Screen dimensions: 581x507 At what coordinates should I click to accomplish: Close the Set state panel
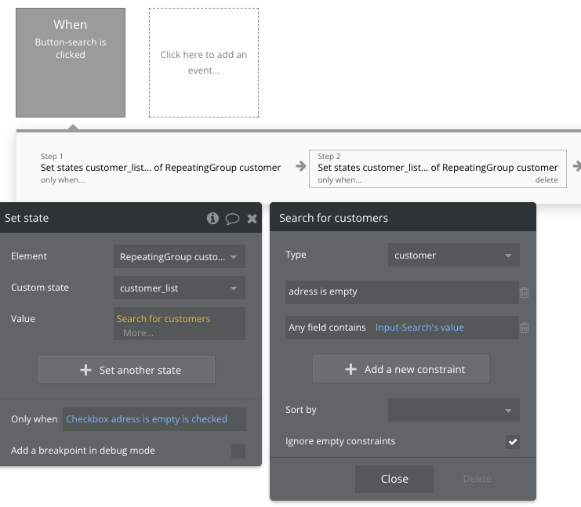[x=252, y=219]
